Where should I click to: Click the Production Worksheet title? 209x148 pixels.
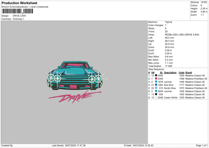pyautogui.click(x=19, y=3)
